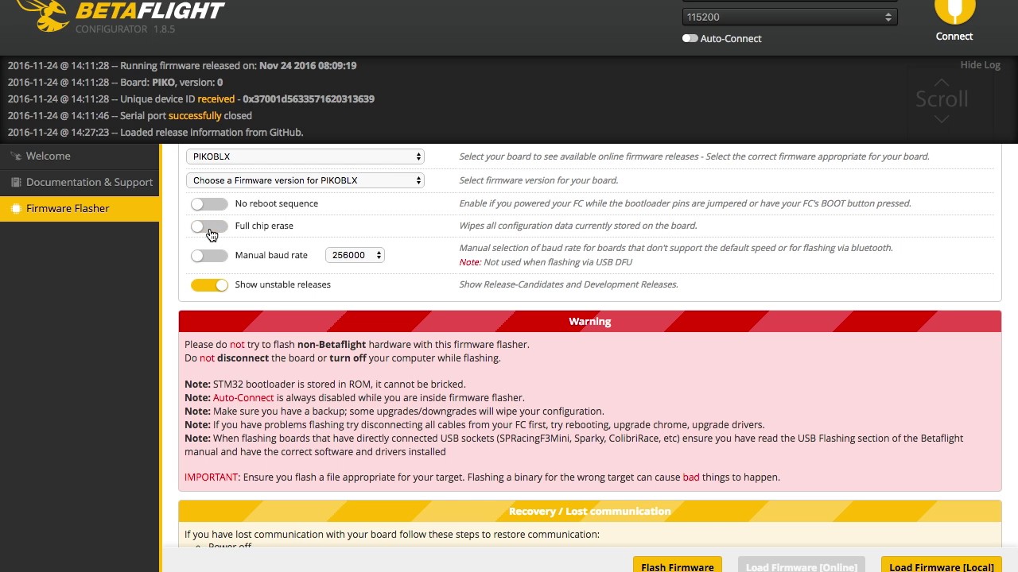Open the 115200 baud rate dropdown

(x=790, y=17)
